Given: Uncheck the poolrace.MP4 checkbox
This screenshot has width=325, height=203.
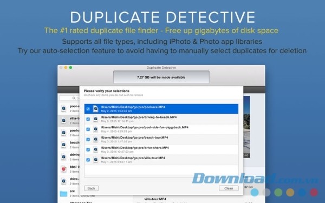Looking at the screenshot, I should coord(88,109).
